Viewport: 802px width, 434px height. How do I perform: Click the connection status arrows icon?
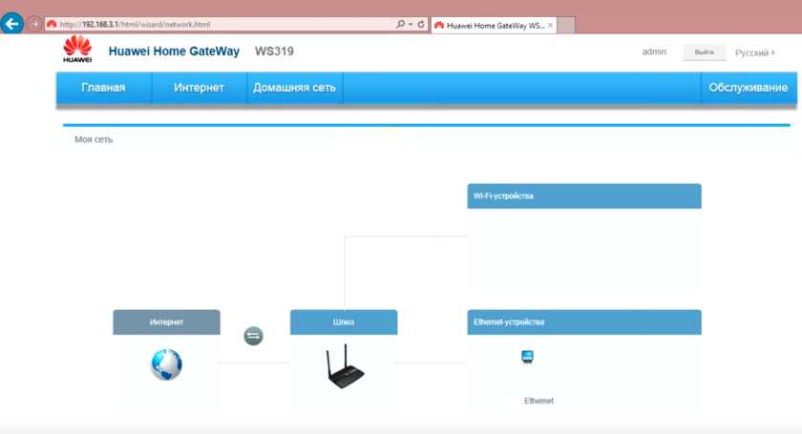(253, 336)
